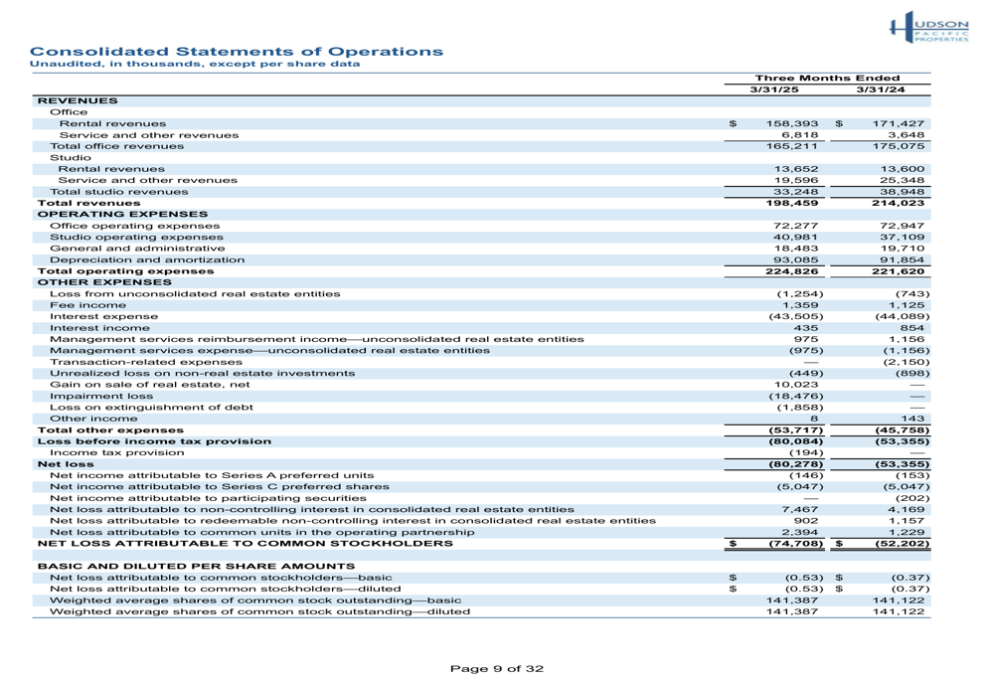This screenshot has height=681, width=994.
Task: Select Gain on sale value 10,023
Action: [795, 385]
